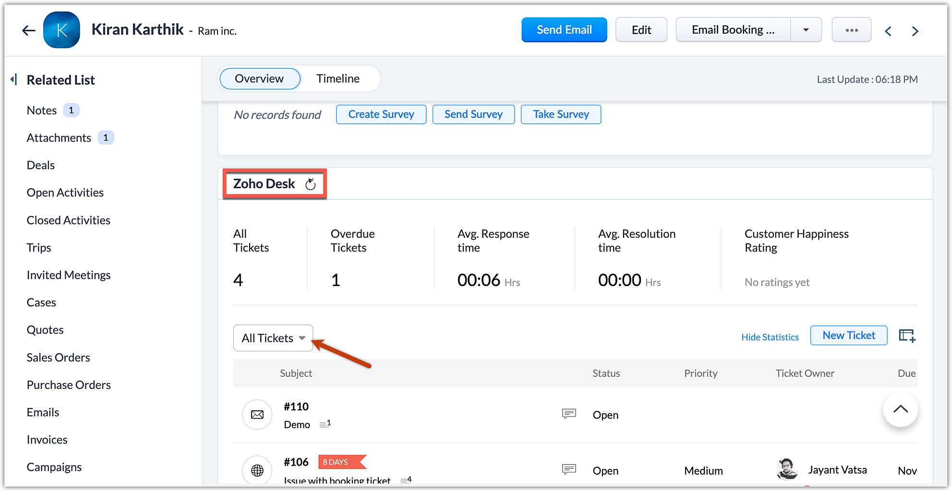View Jayant Vatsa's profile picture
952x491 pixels.
(787, 469)
